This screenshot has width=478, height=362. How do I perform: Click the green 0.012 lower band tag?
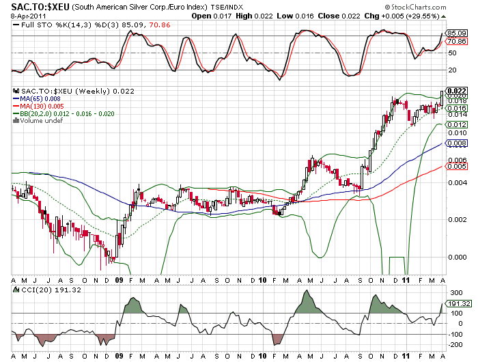[456, 125]
